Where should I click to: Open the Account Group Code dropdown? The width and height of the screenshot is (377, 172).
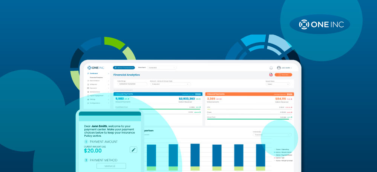170,84
